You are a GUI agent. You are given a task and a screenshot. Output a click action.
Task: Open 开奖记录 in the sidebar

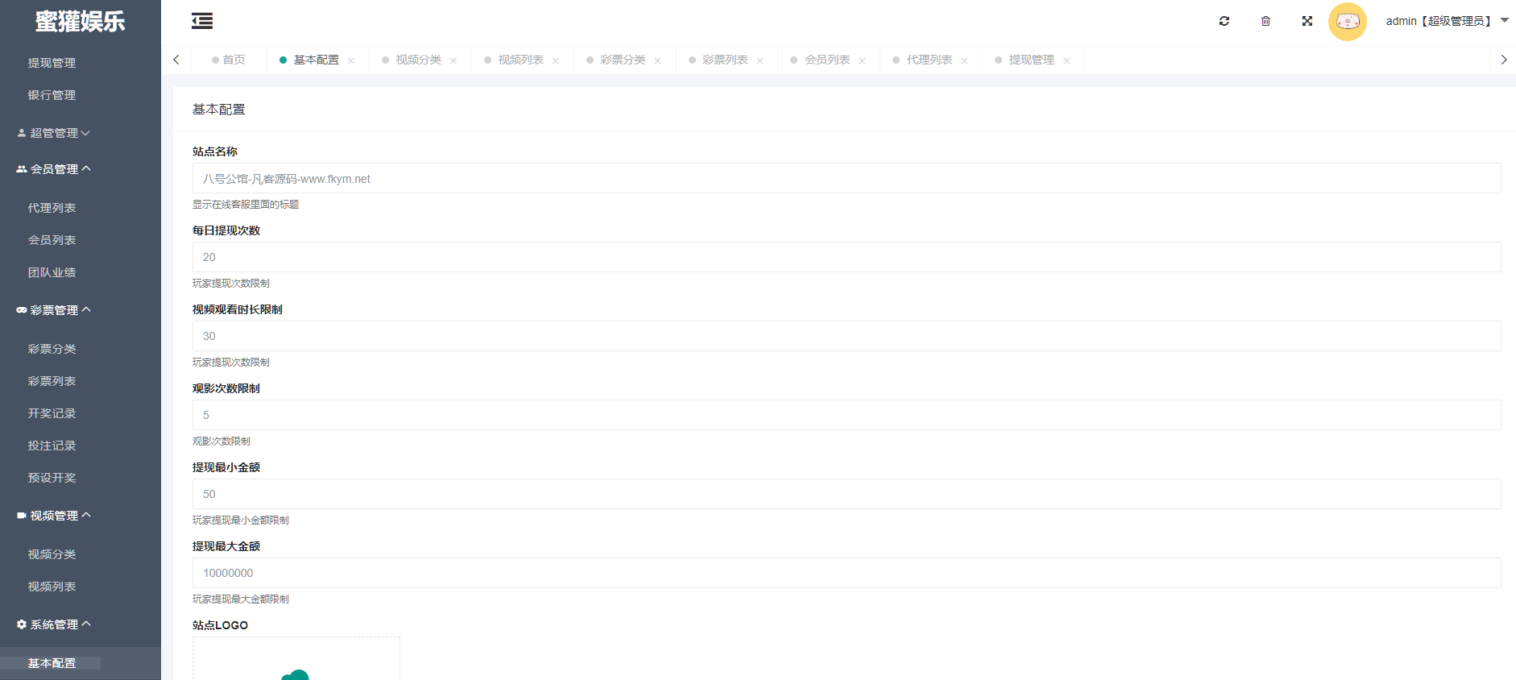[x=52, y=413]
